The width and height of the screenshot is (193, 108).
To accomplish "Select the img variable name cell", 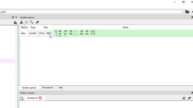I will tap(23, 33).
